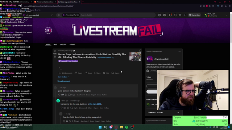The image size is (232, 130).
Task: Select the Twitter tab
Action: point(72,44)
